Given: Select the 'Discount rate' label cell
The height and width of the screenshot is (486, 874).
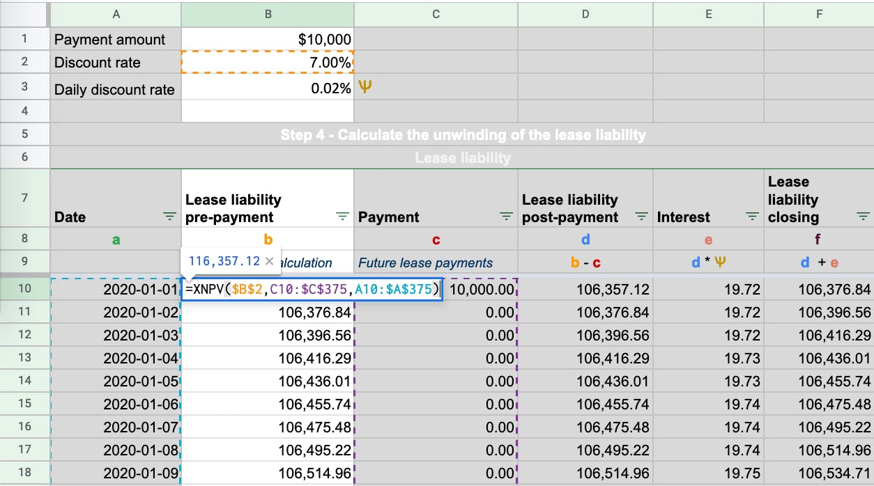Looking at the screenshot, I should click(116, 62).
